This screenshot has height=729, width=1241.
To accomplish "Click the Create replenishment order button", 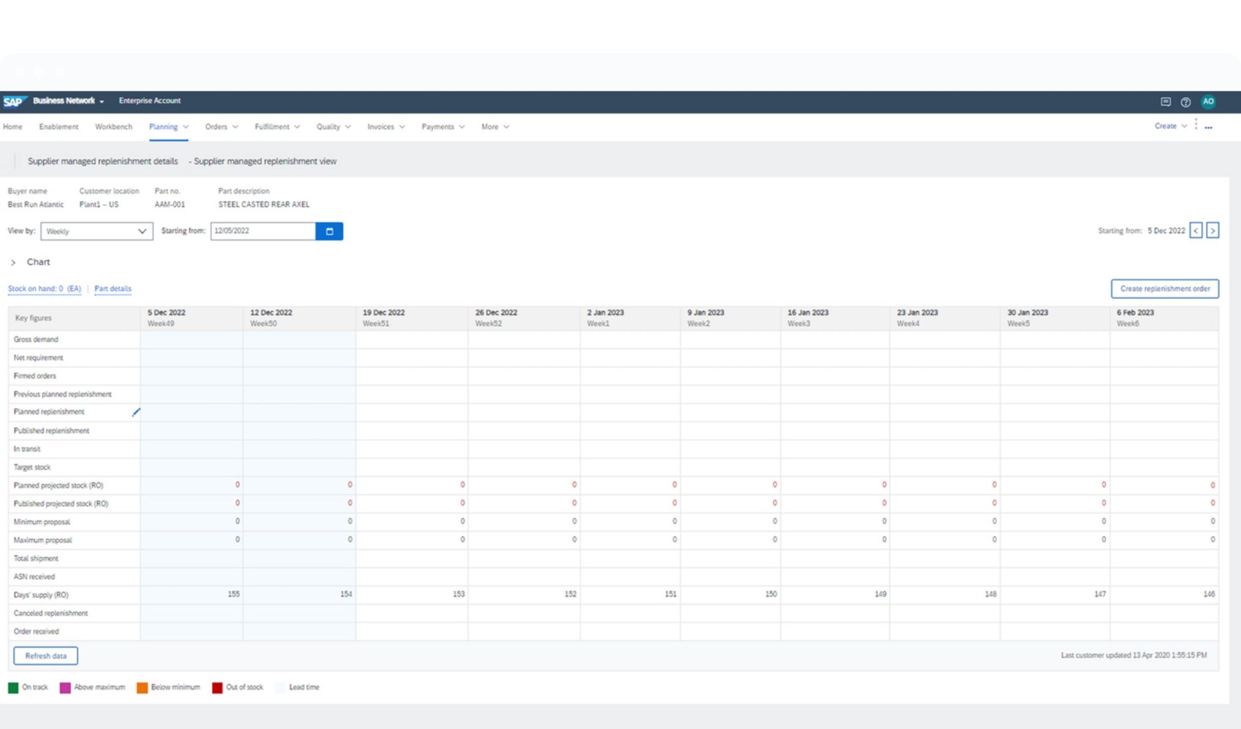I will tap(1164, 289).
